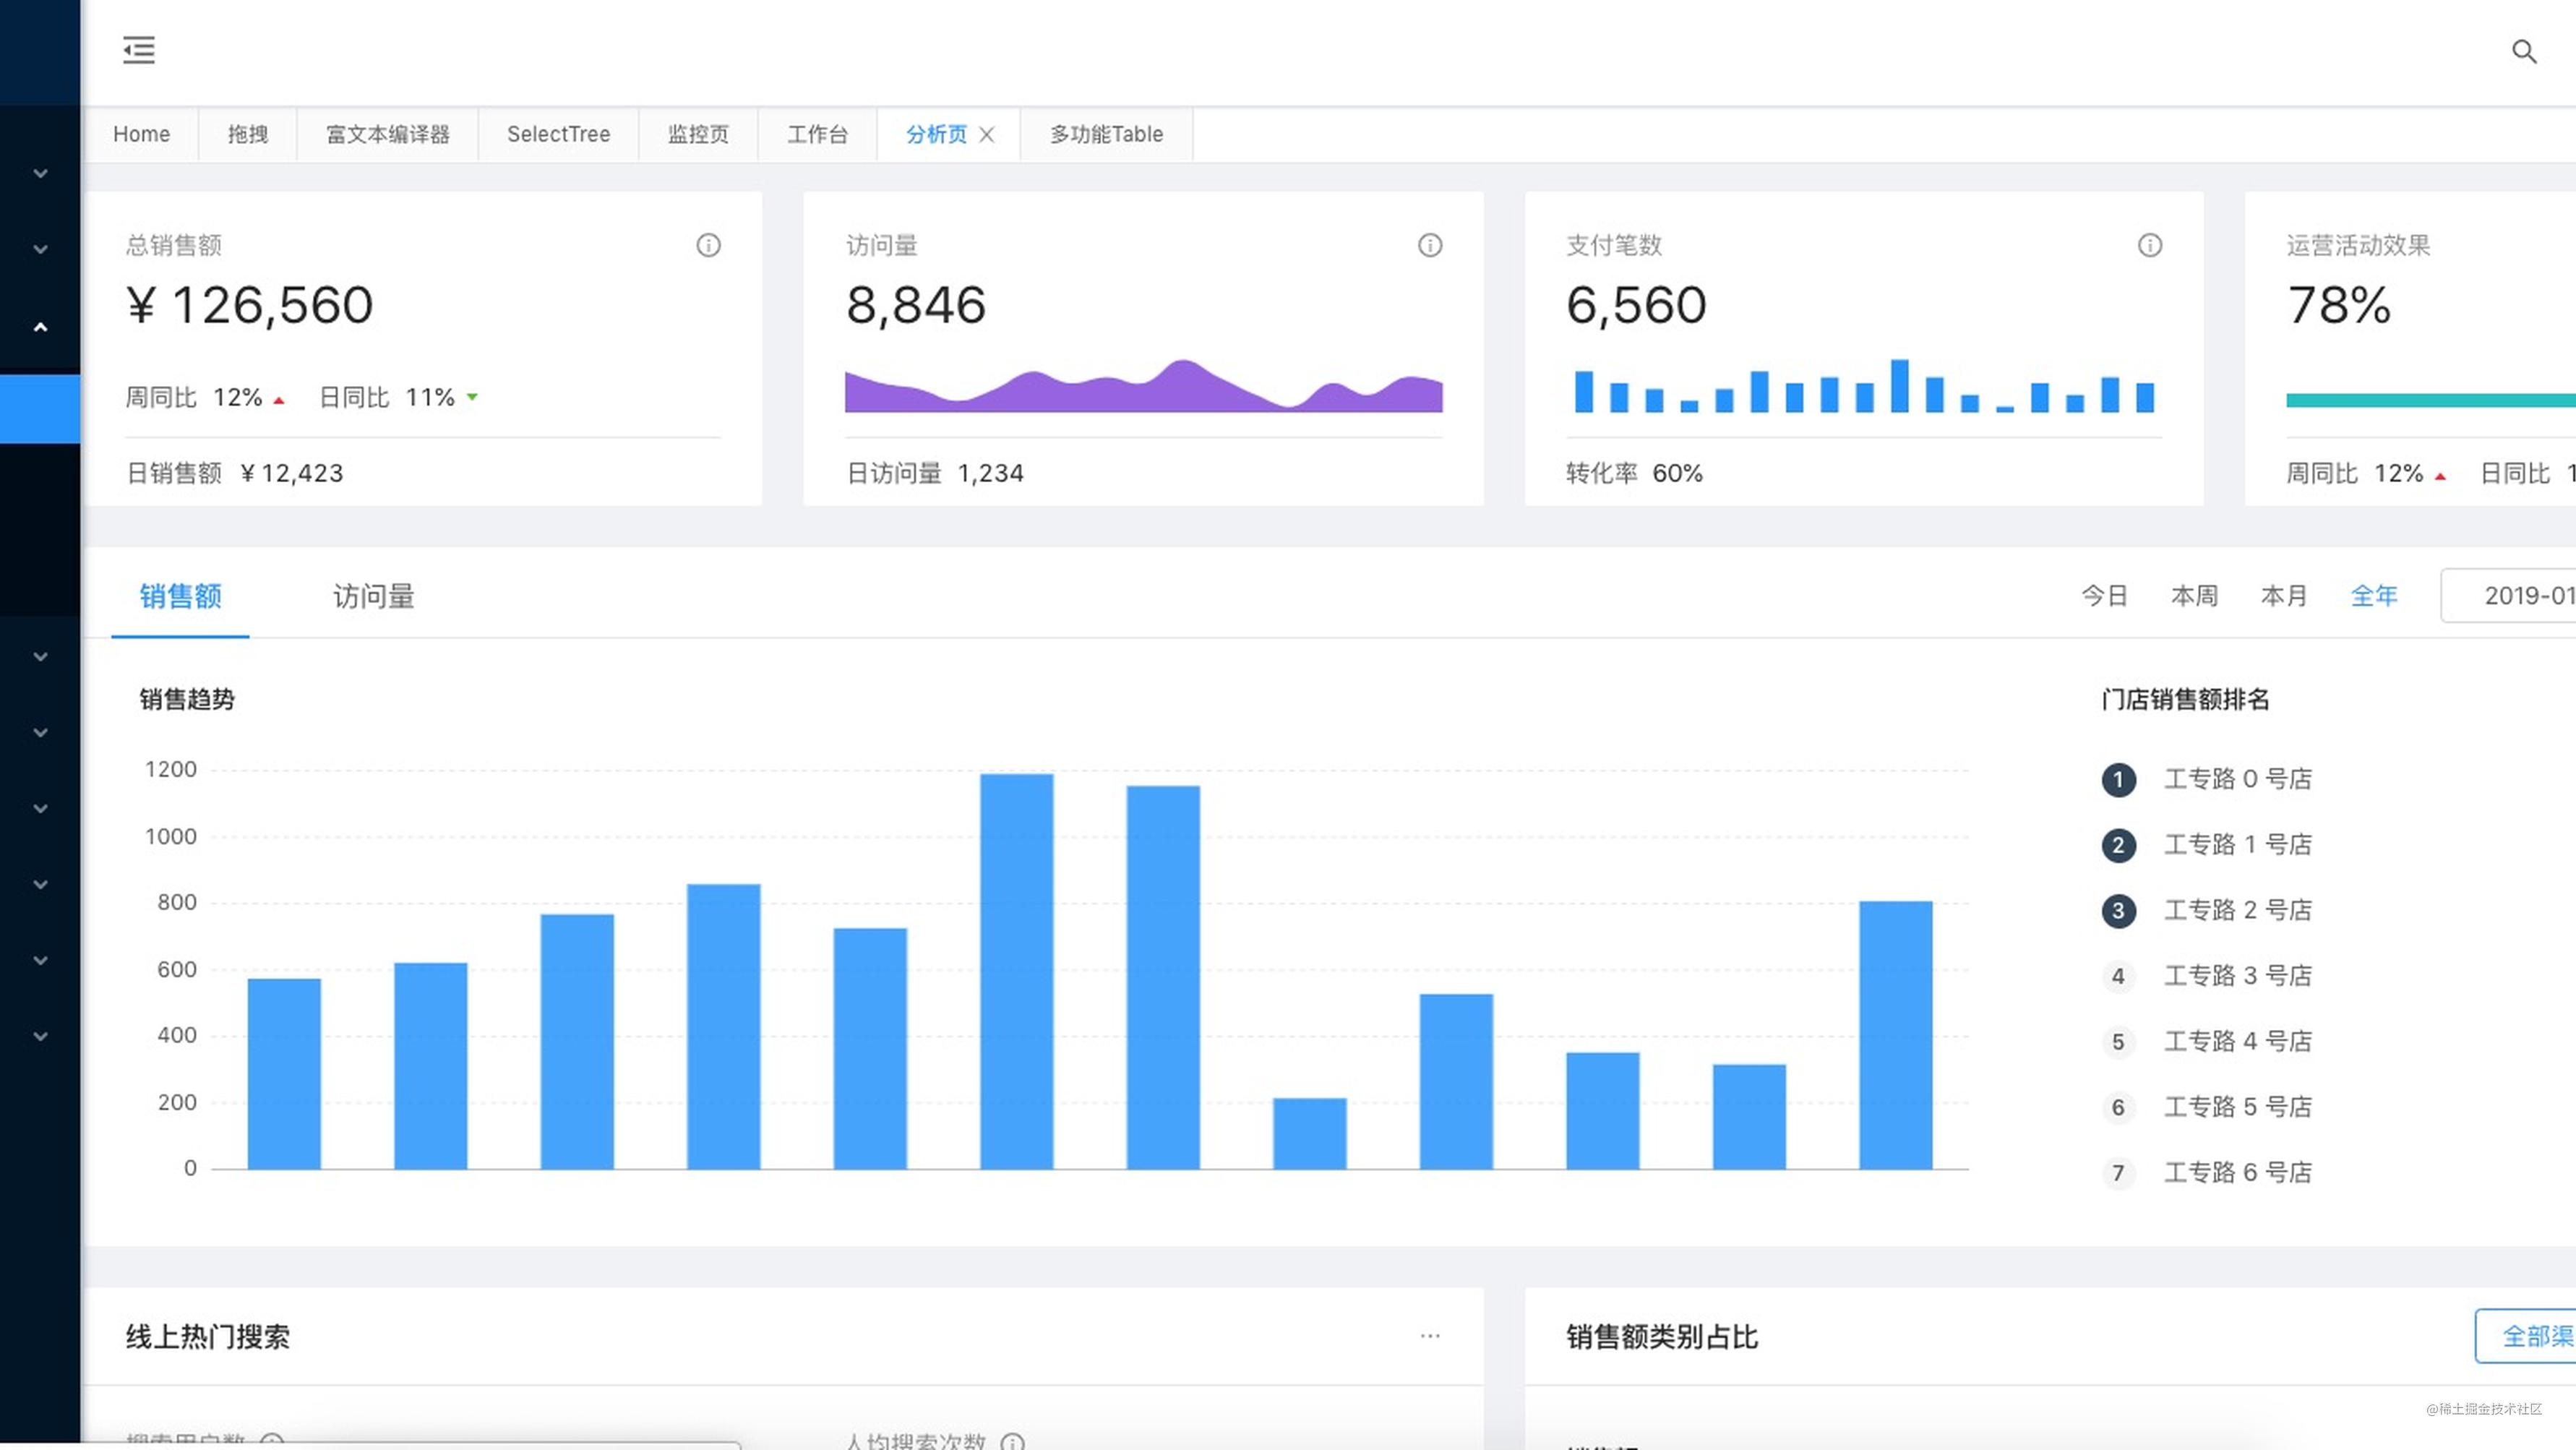The height and width of the screenshot is (1450, 2576).
Task: Click the info icon on 支付笔数 card
Action: (2149, 245)
